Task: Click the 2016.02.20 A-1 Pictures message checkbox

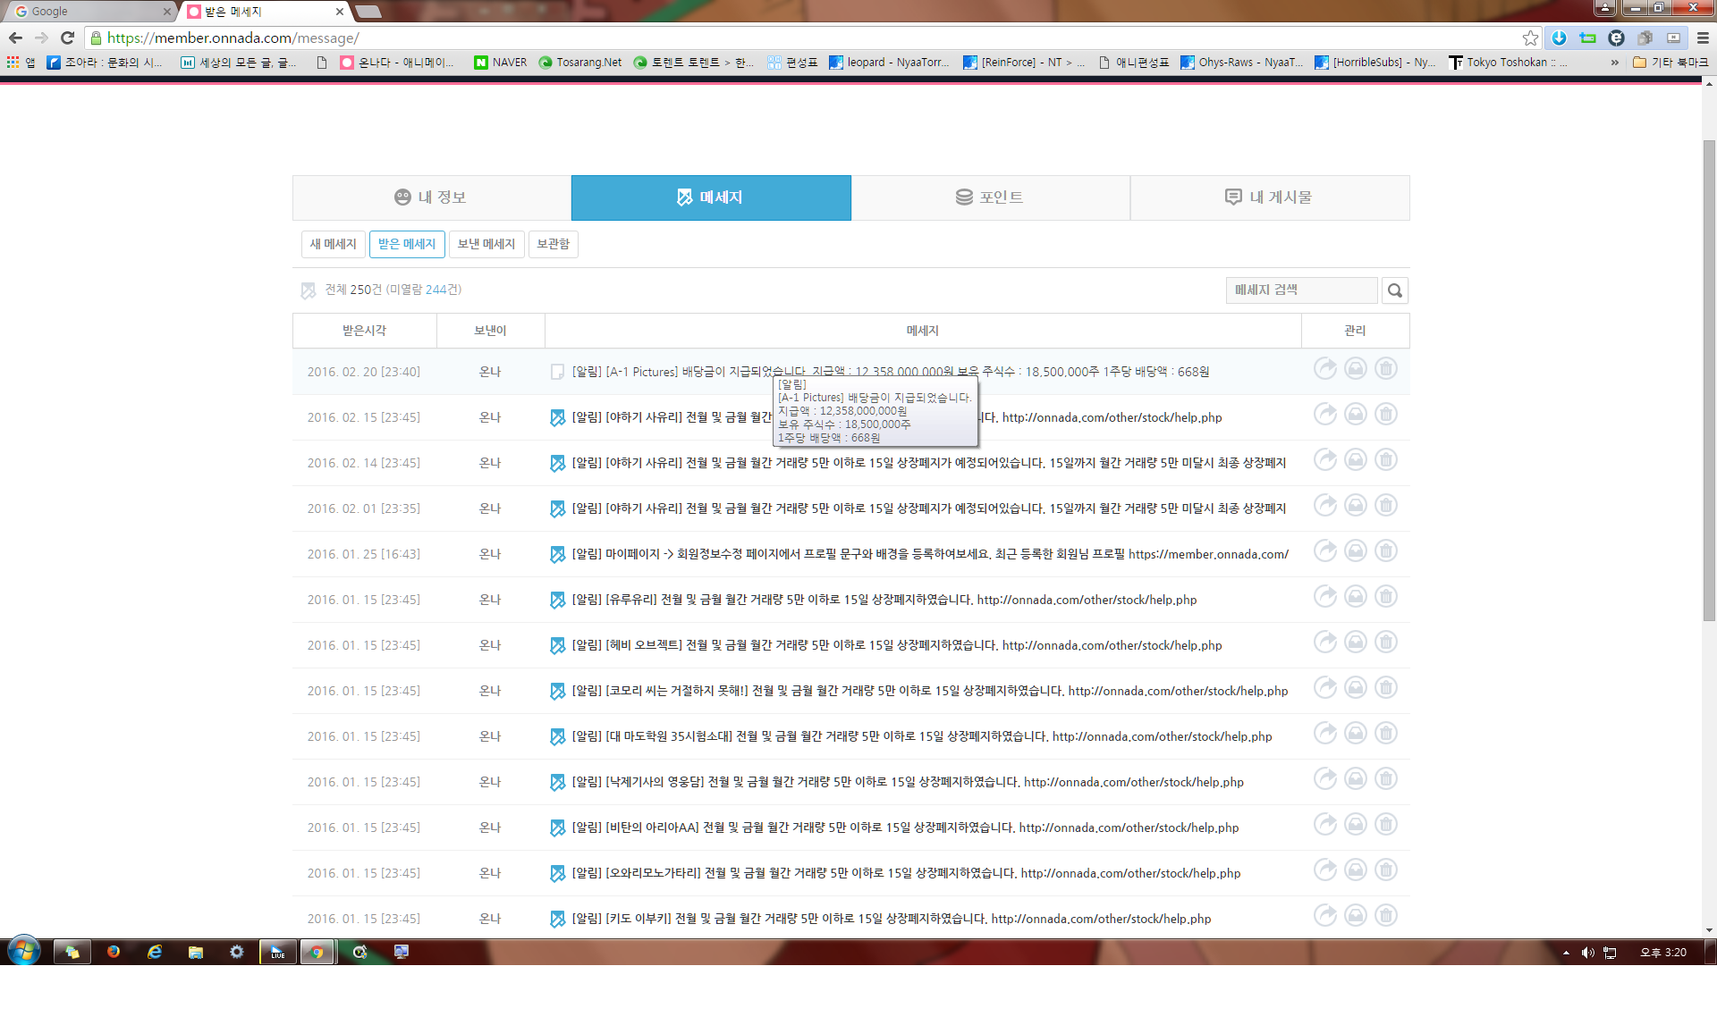Action: [x=557, y=372]
